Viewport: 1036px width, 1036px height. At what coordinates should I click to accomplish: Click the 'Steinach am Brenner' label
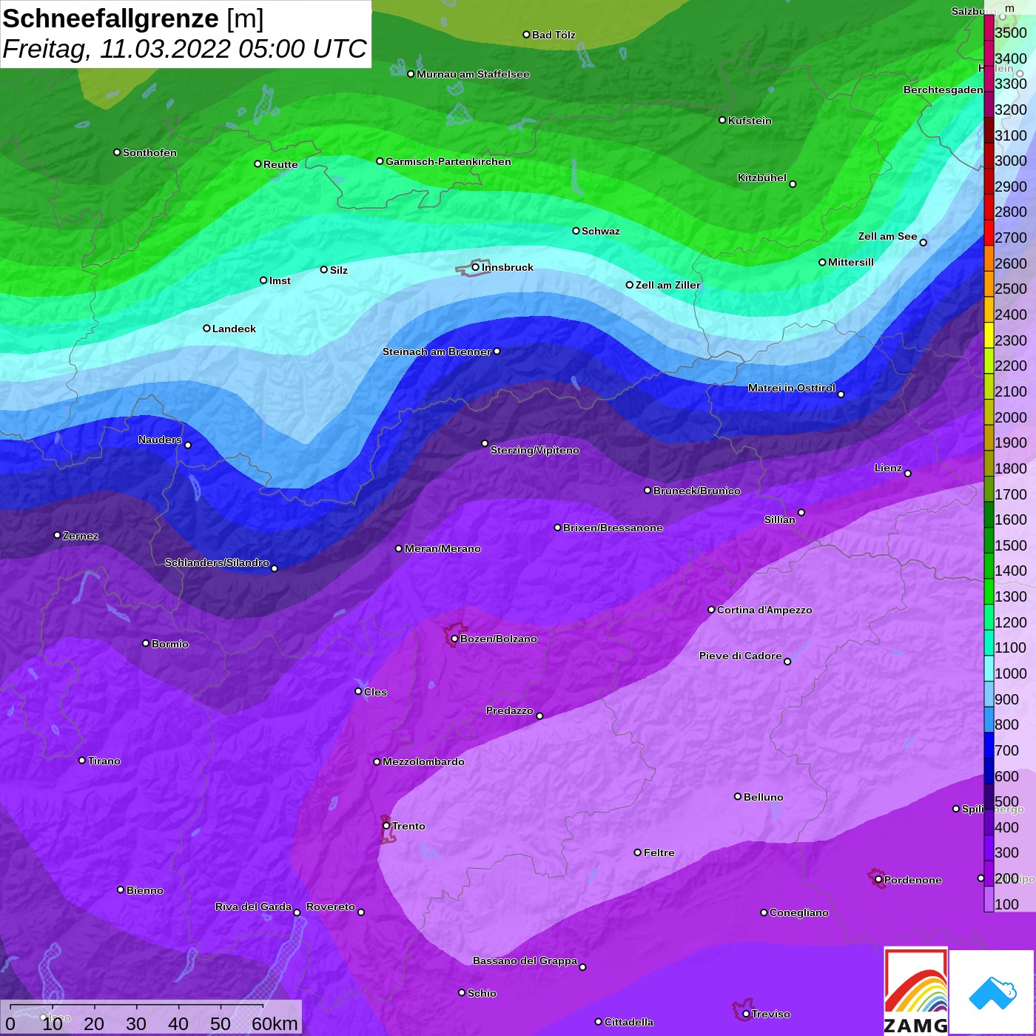(x=437, y=351)
